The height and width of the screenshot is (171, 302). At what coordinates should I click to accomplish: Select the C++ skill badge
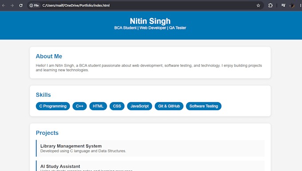point(79,106)
